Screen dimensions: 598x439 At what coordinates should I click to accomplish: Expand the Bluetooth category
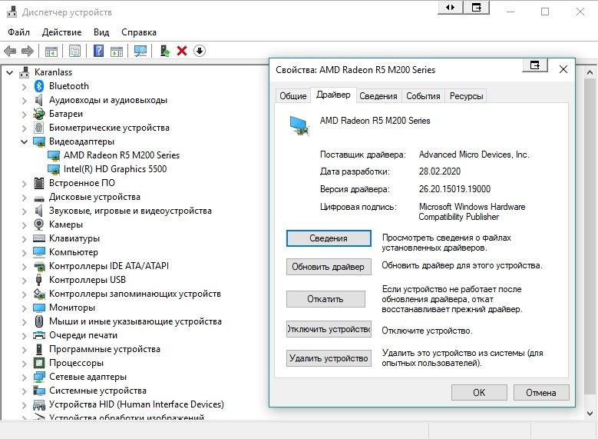(x=25, y=87)
